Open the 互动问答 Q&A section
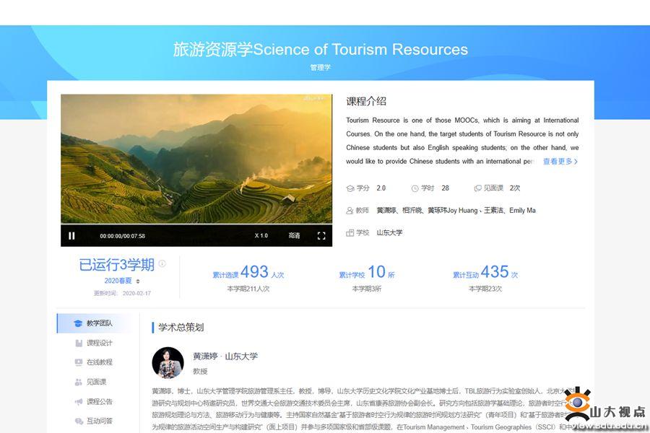 [94, 421]
